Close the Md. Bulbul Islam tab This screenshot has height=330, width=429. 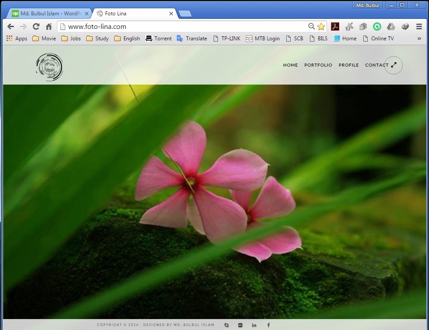point(87,14)
